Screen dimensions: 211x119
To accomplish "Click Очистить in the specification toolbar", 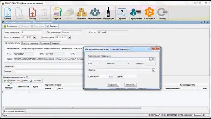I will 35,81.
